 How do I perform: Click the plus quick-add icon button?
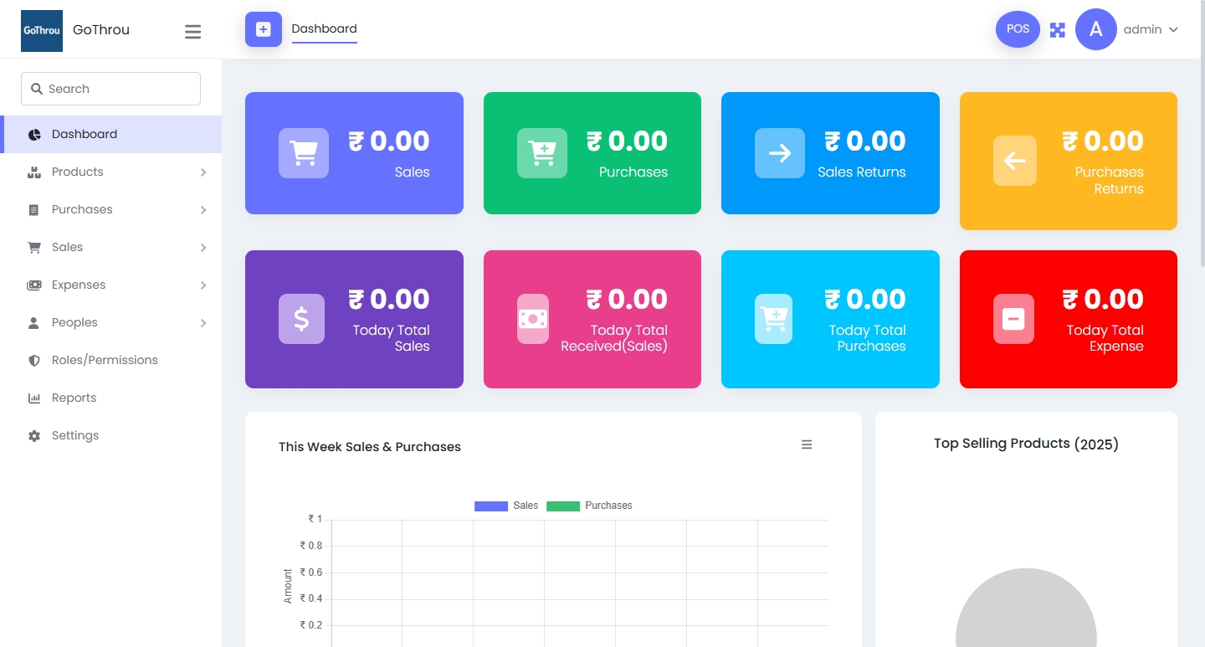[x=263, y=29]
